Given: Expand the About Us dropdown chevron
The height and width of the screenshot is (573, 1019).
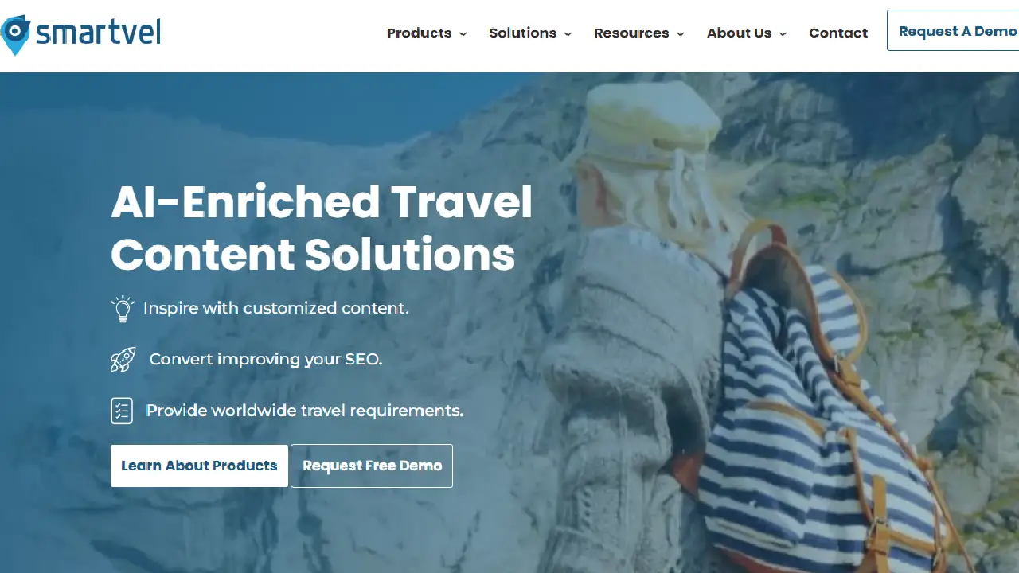Looking at the screenshot, I should pos(783,33).
